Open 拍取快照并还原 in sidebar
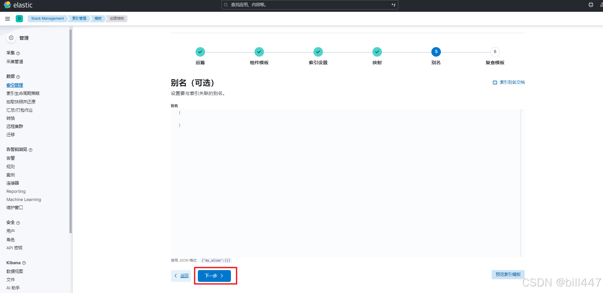Screen dimensions: 603x293 pos(21,102)
